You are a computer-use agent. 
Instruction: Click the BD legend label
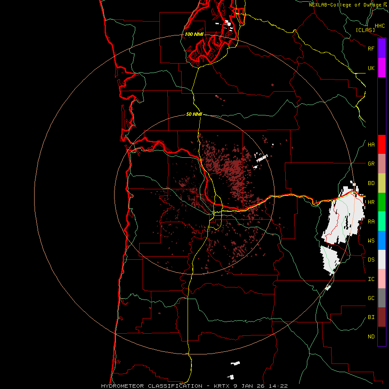[371, 183]
